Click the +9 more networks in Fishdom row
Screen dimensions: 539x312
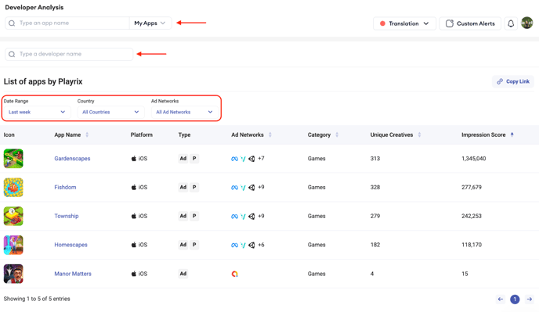261,188
